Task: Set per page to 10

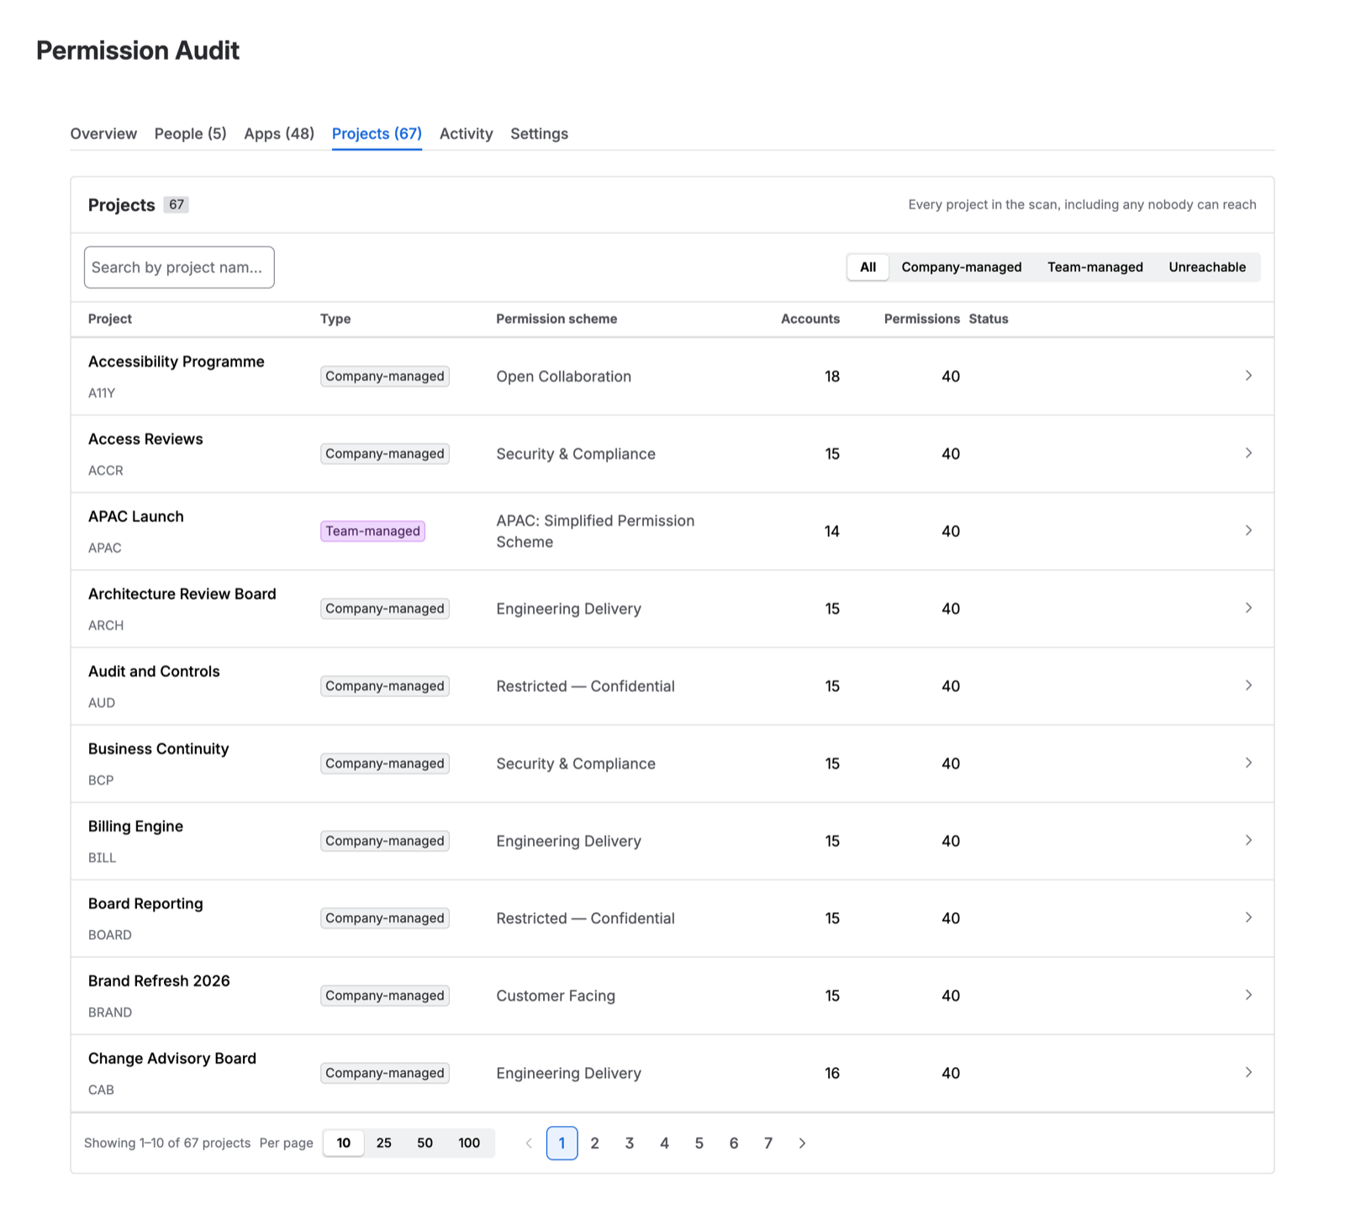Action: pos(344,1143)
